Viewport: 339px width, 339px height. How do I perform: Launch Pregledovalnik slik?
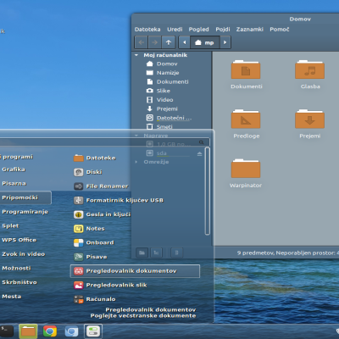(x=110, y=285)
